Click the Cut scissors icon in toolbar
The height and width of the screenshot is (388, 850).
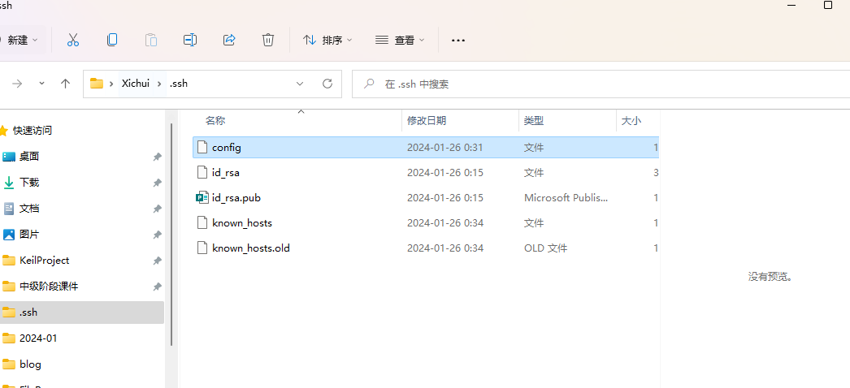73,40
